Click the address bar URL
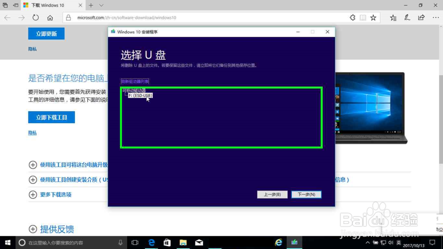Image resolution: width=443 pixels, height=249 pixels. [x=127, y=18]
